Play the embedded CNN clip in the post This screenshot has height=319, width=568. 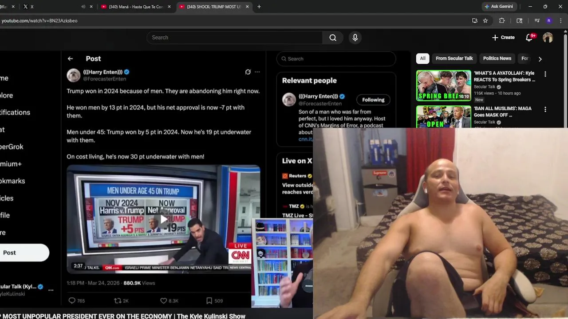pyautogui.click(x=164, y=219)
